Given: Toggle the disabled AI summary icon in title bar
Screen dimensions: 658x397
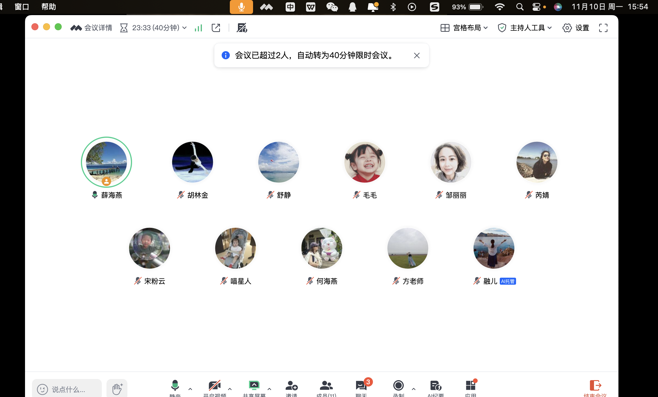Looking at the screenshot, I should tap(241, 28).
